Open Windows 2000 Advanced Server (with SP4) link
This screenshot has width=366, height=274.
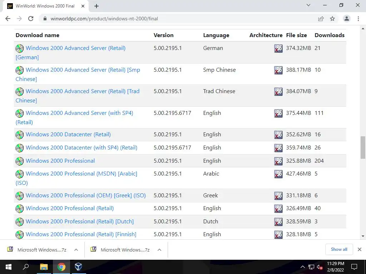(x=74, y=117)
